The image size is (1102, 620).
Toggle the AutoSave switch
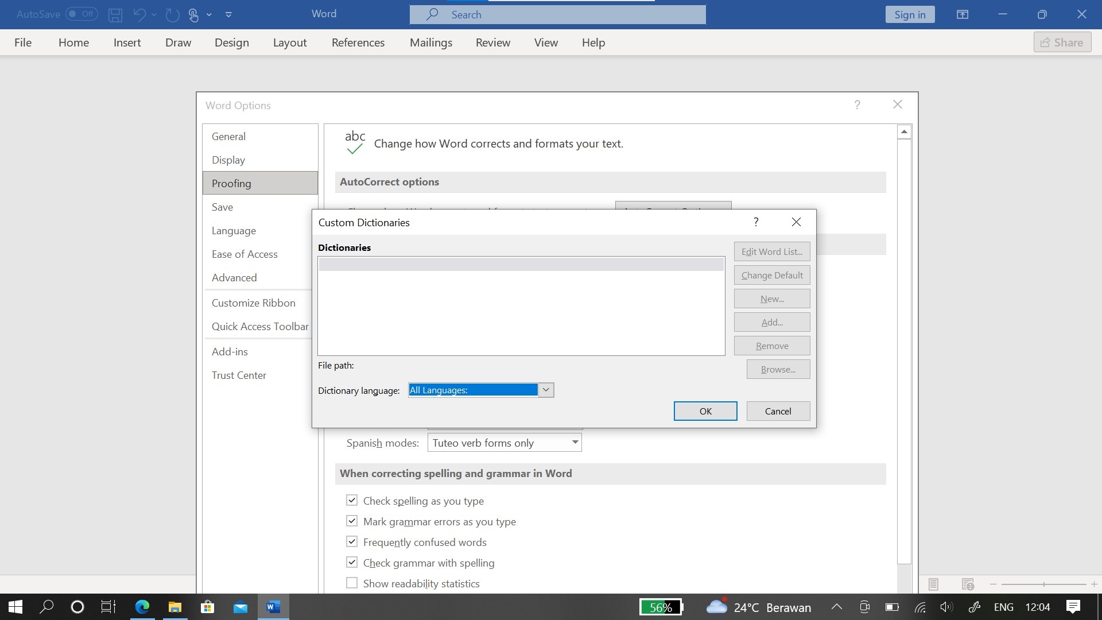point(81,14)
